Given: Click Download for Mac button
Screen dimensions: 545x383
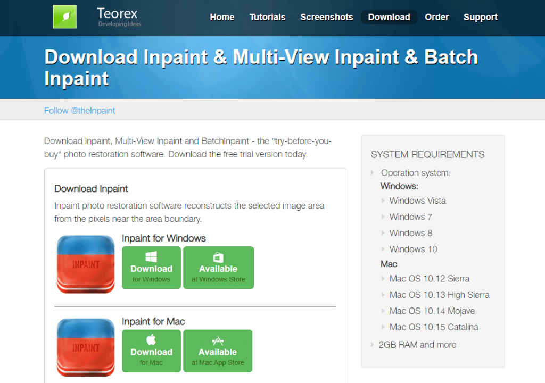Looking at the screenshot, I should [x=151, y=351].
